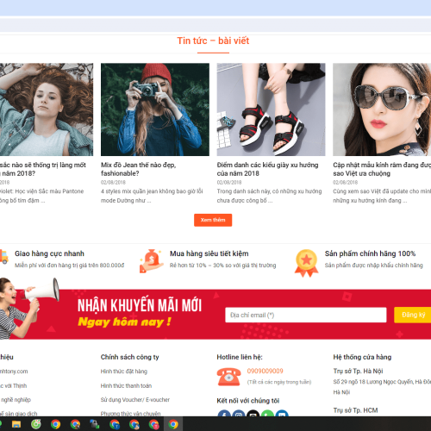Click 'Trụ sở Tp. HCM' text

click(355, 410)
